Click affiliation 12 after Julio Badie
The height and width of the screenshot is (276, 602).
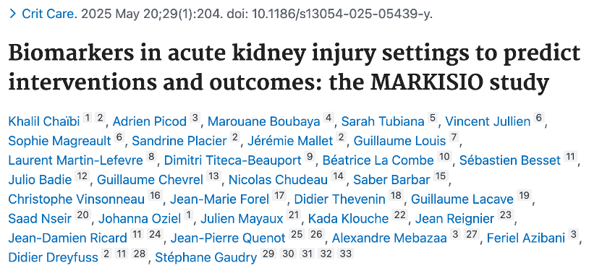82,176
